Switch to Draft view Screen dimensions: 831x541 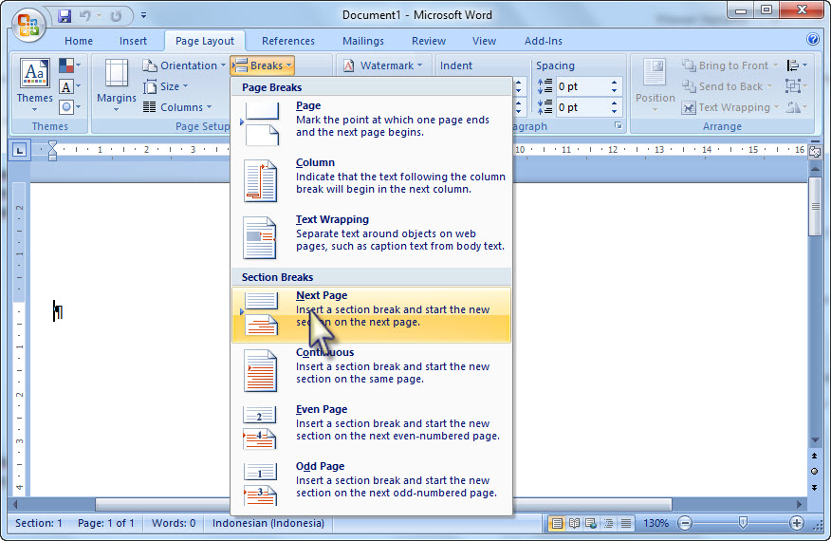[x=626, y=524]
